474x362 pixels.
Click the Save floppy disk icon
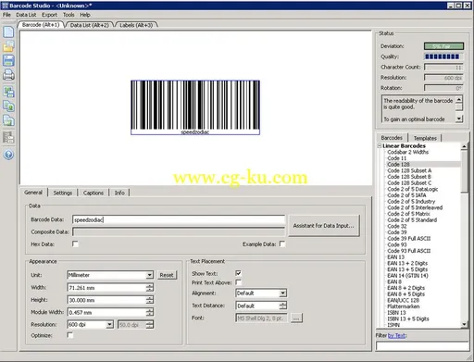point(8,60)
